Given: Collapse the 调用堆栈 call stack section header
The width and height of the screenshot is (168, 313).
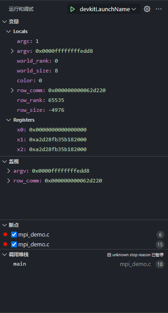Looking at the screenshot, I should click(x=16, y=254).
